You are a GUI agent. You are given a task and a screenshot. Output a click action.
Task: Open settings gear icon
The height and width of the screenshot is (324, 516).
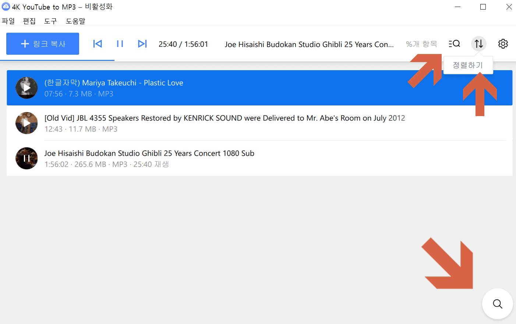pos(503,44)
